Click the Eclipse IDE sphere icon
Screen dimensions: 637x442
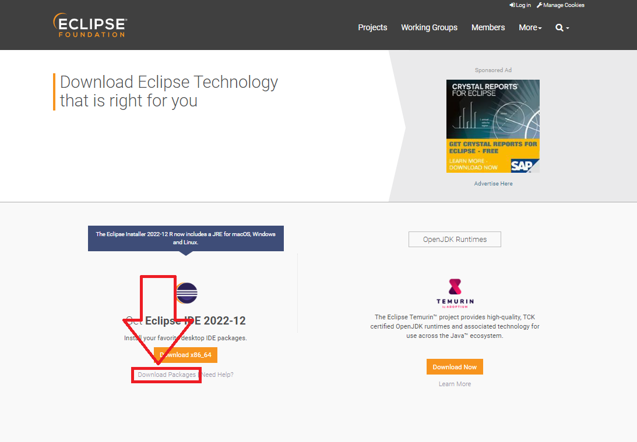186,293
